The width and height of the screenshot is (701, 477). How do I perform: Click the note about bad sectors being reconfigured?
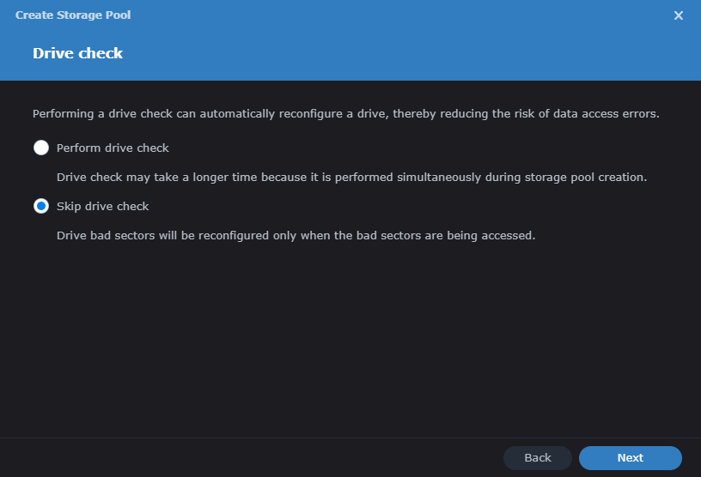pyautogui.click(x=296, y=235)
